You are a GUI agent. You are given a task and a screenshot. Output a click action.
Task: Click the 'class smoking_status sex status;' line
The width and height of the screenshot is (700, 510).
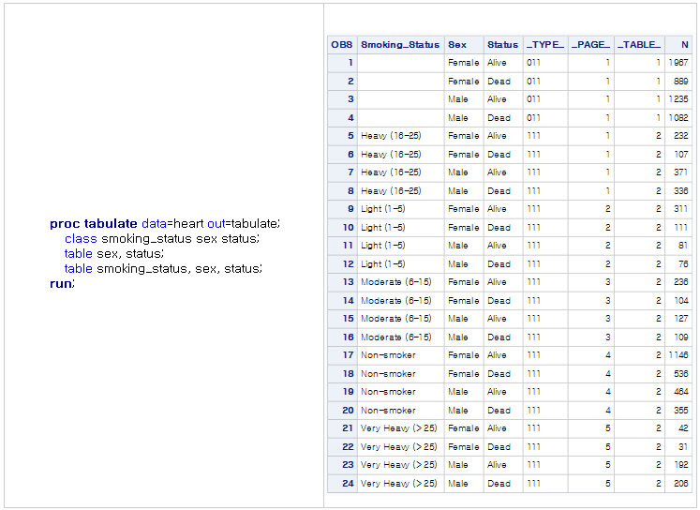pos(161,238)
